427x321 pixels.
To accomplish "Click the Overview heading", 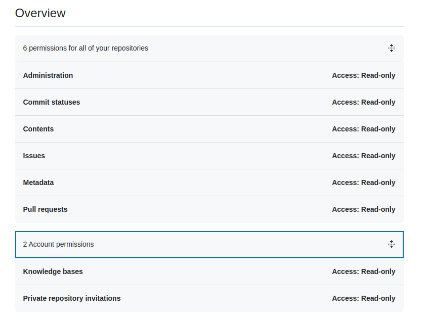I will point(40,13).
